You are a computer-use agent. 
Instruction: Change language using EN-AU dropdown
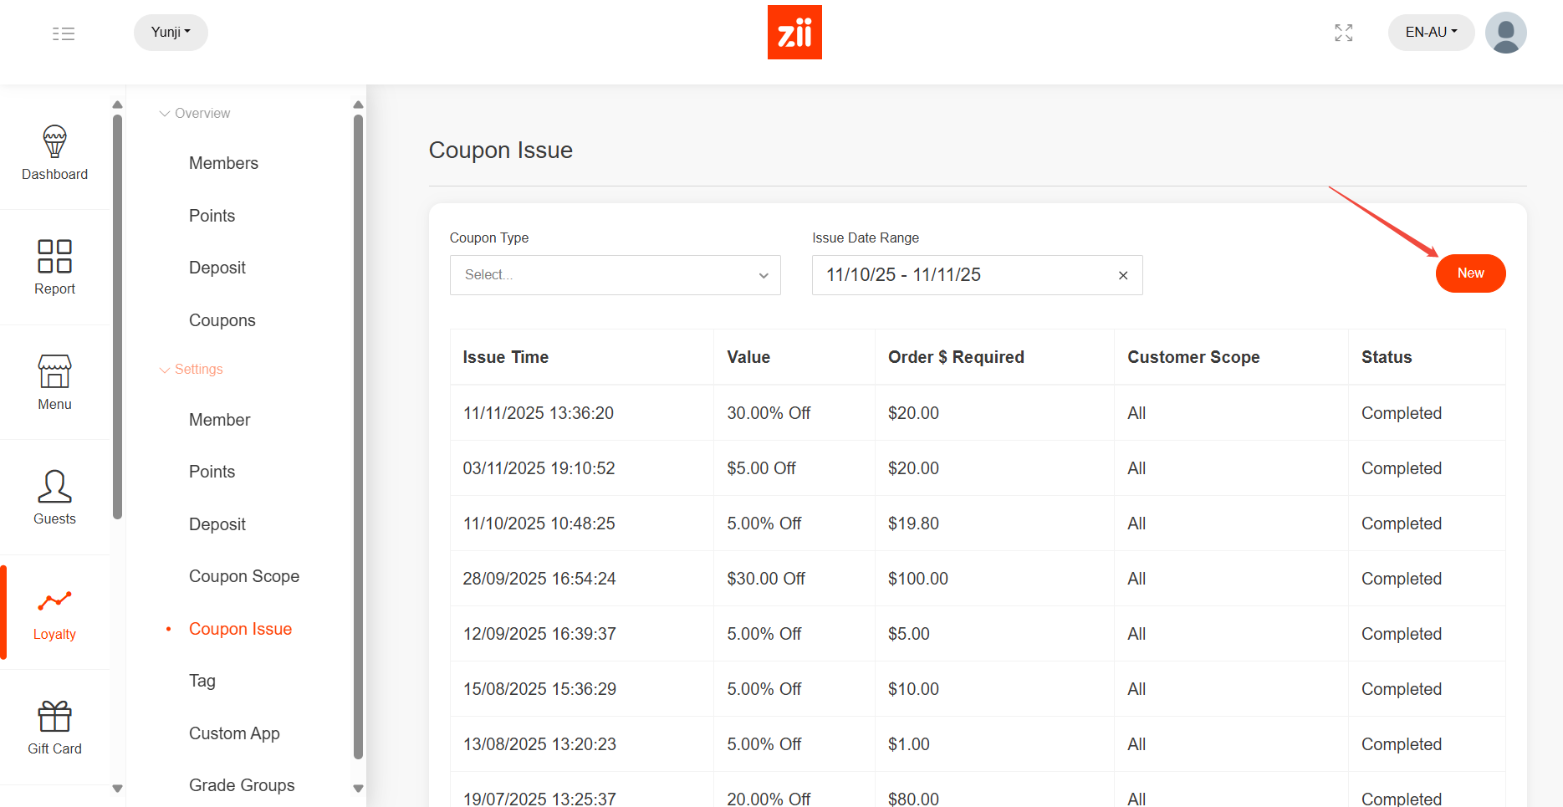(x=1431, y=33)
